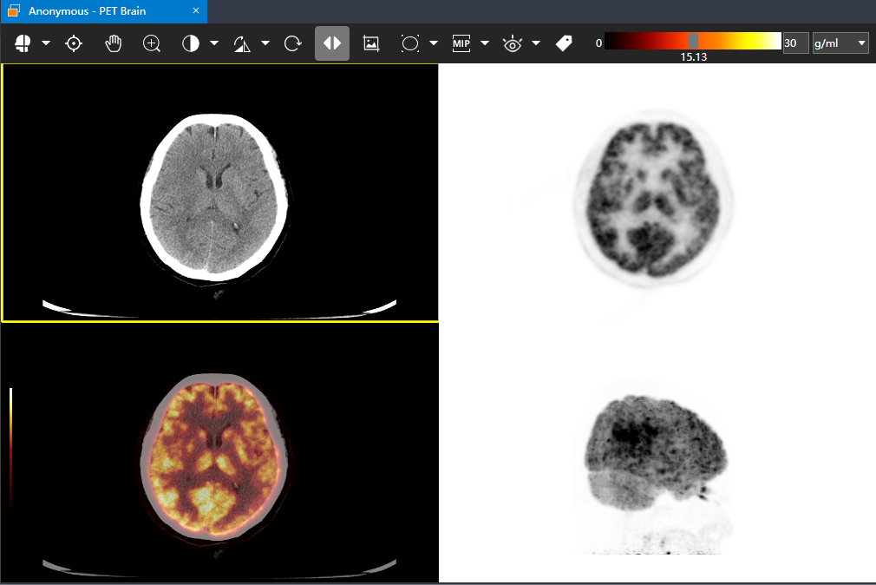Click the 15.13 slider value label
Viewport: 876px width, 585px height.
pos(693,57)
